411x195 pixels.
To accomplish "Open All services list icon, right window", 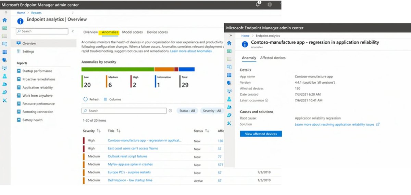I will (x=229, y=59).
